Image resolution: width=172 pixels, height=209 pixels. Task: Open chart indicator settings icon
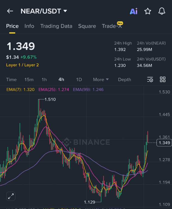coord(150,79)
